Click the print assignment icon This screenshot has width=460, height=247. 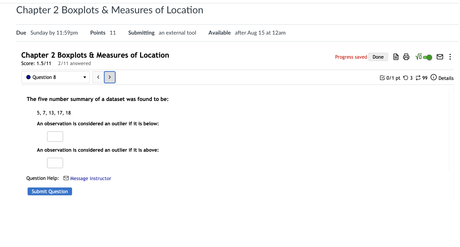406,57
